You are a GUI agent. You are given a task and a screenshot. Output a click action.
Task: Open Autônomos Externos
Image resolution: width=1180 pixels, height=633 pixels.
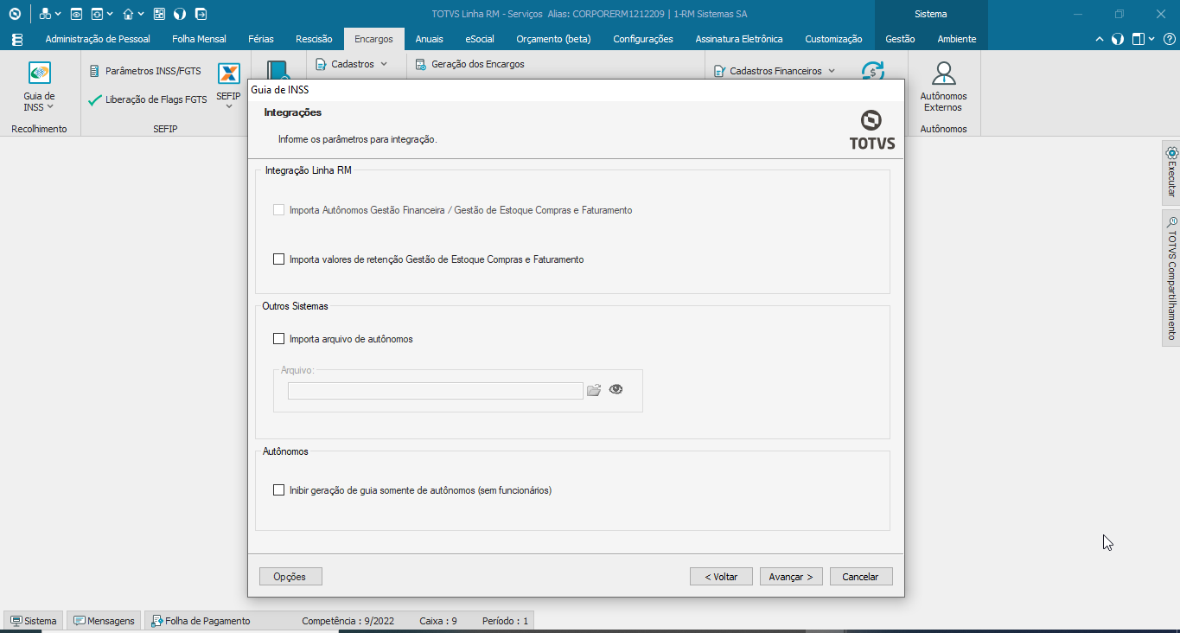pyautogui.click(x=943, y=86)
